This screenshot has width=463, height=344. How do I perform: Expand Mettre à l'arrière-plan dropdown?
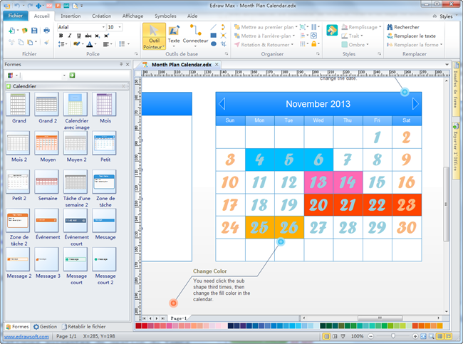click(293, 36)
